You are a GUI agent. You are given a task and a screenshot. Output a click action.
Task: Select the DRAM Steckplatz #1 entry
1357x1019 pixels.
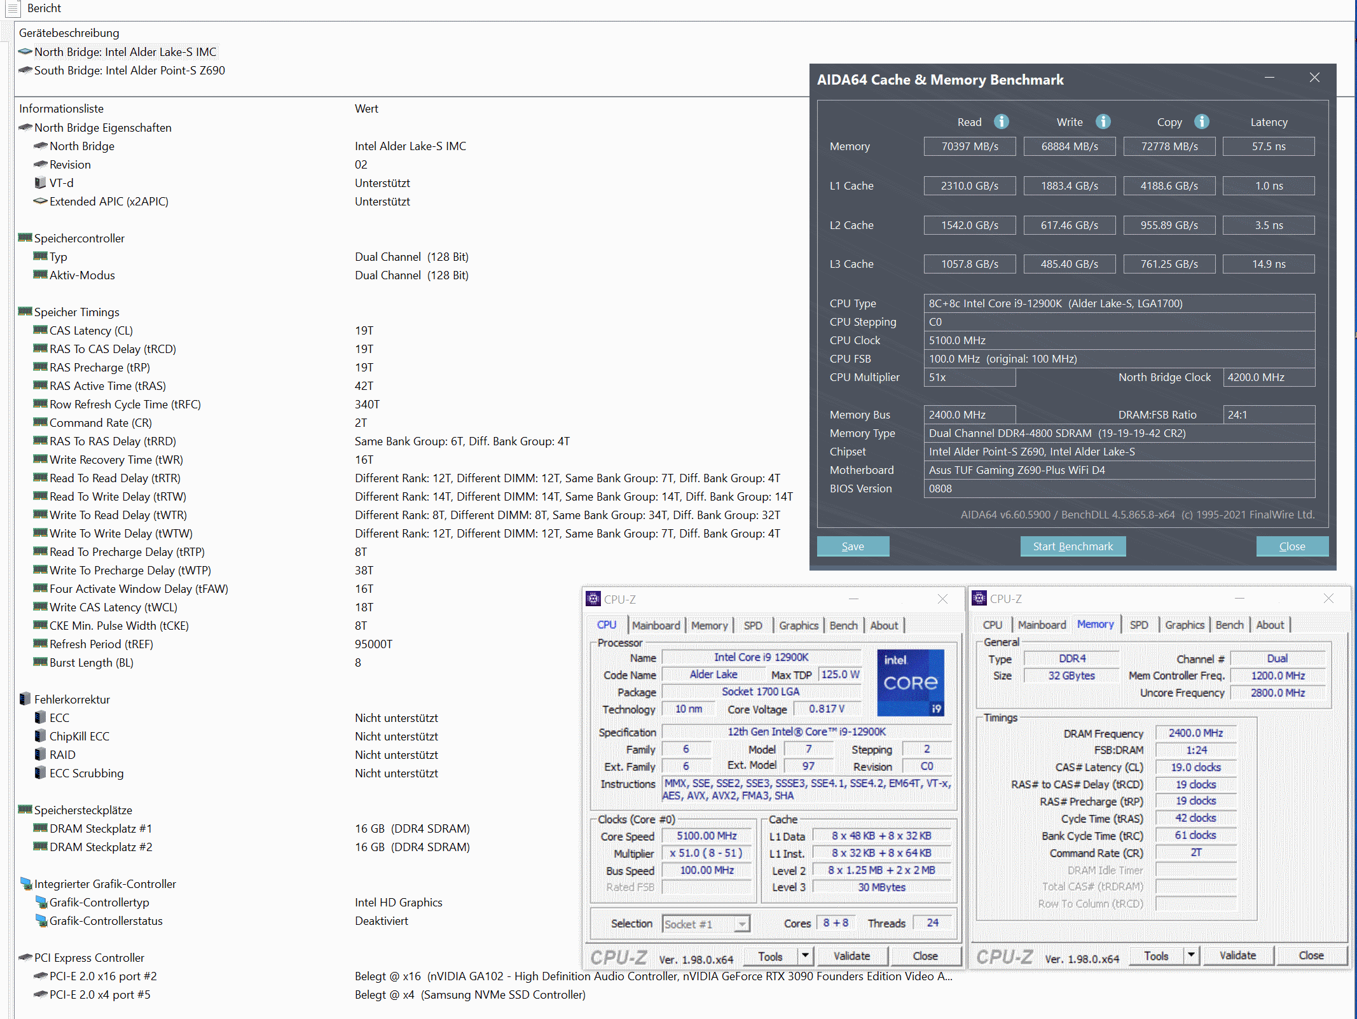coord(100,828)
